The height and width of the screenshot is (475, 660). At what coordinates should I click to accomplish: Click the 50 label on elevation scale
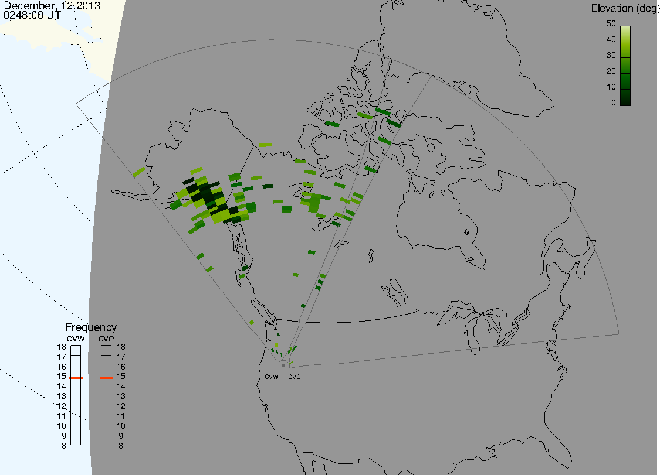(x=611, y=24)
